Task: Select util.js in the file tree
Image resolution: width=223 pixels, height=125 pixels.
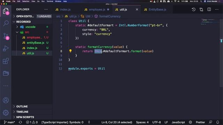Action: tap(32, 53)
